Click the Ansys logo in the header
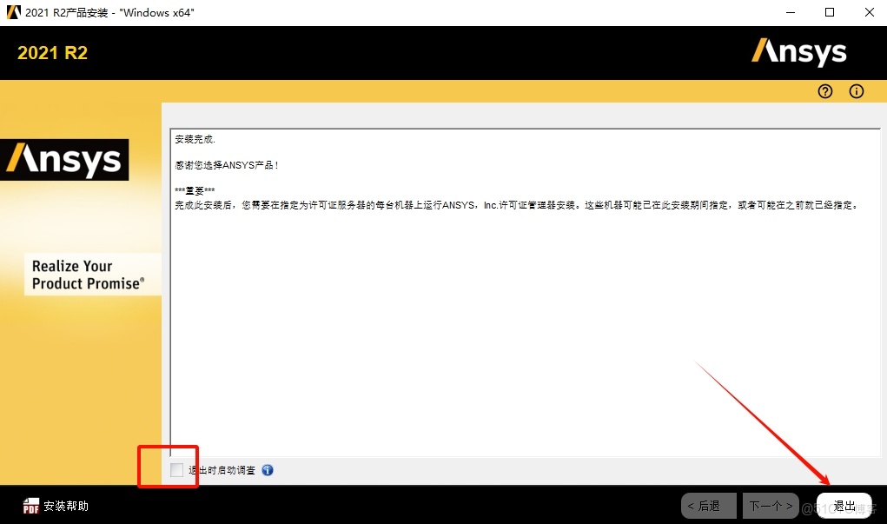Image resolution: width=887 pixels, height=524 pixels. click(798, 52)
